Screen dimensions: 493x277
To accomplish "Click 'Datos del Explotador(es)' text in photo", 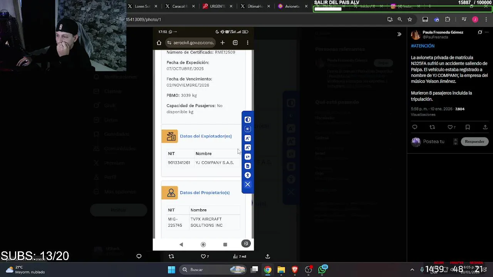I will 206,136.
